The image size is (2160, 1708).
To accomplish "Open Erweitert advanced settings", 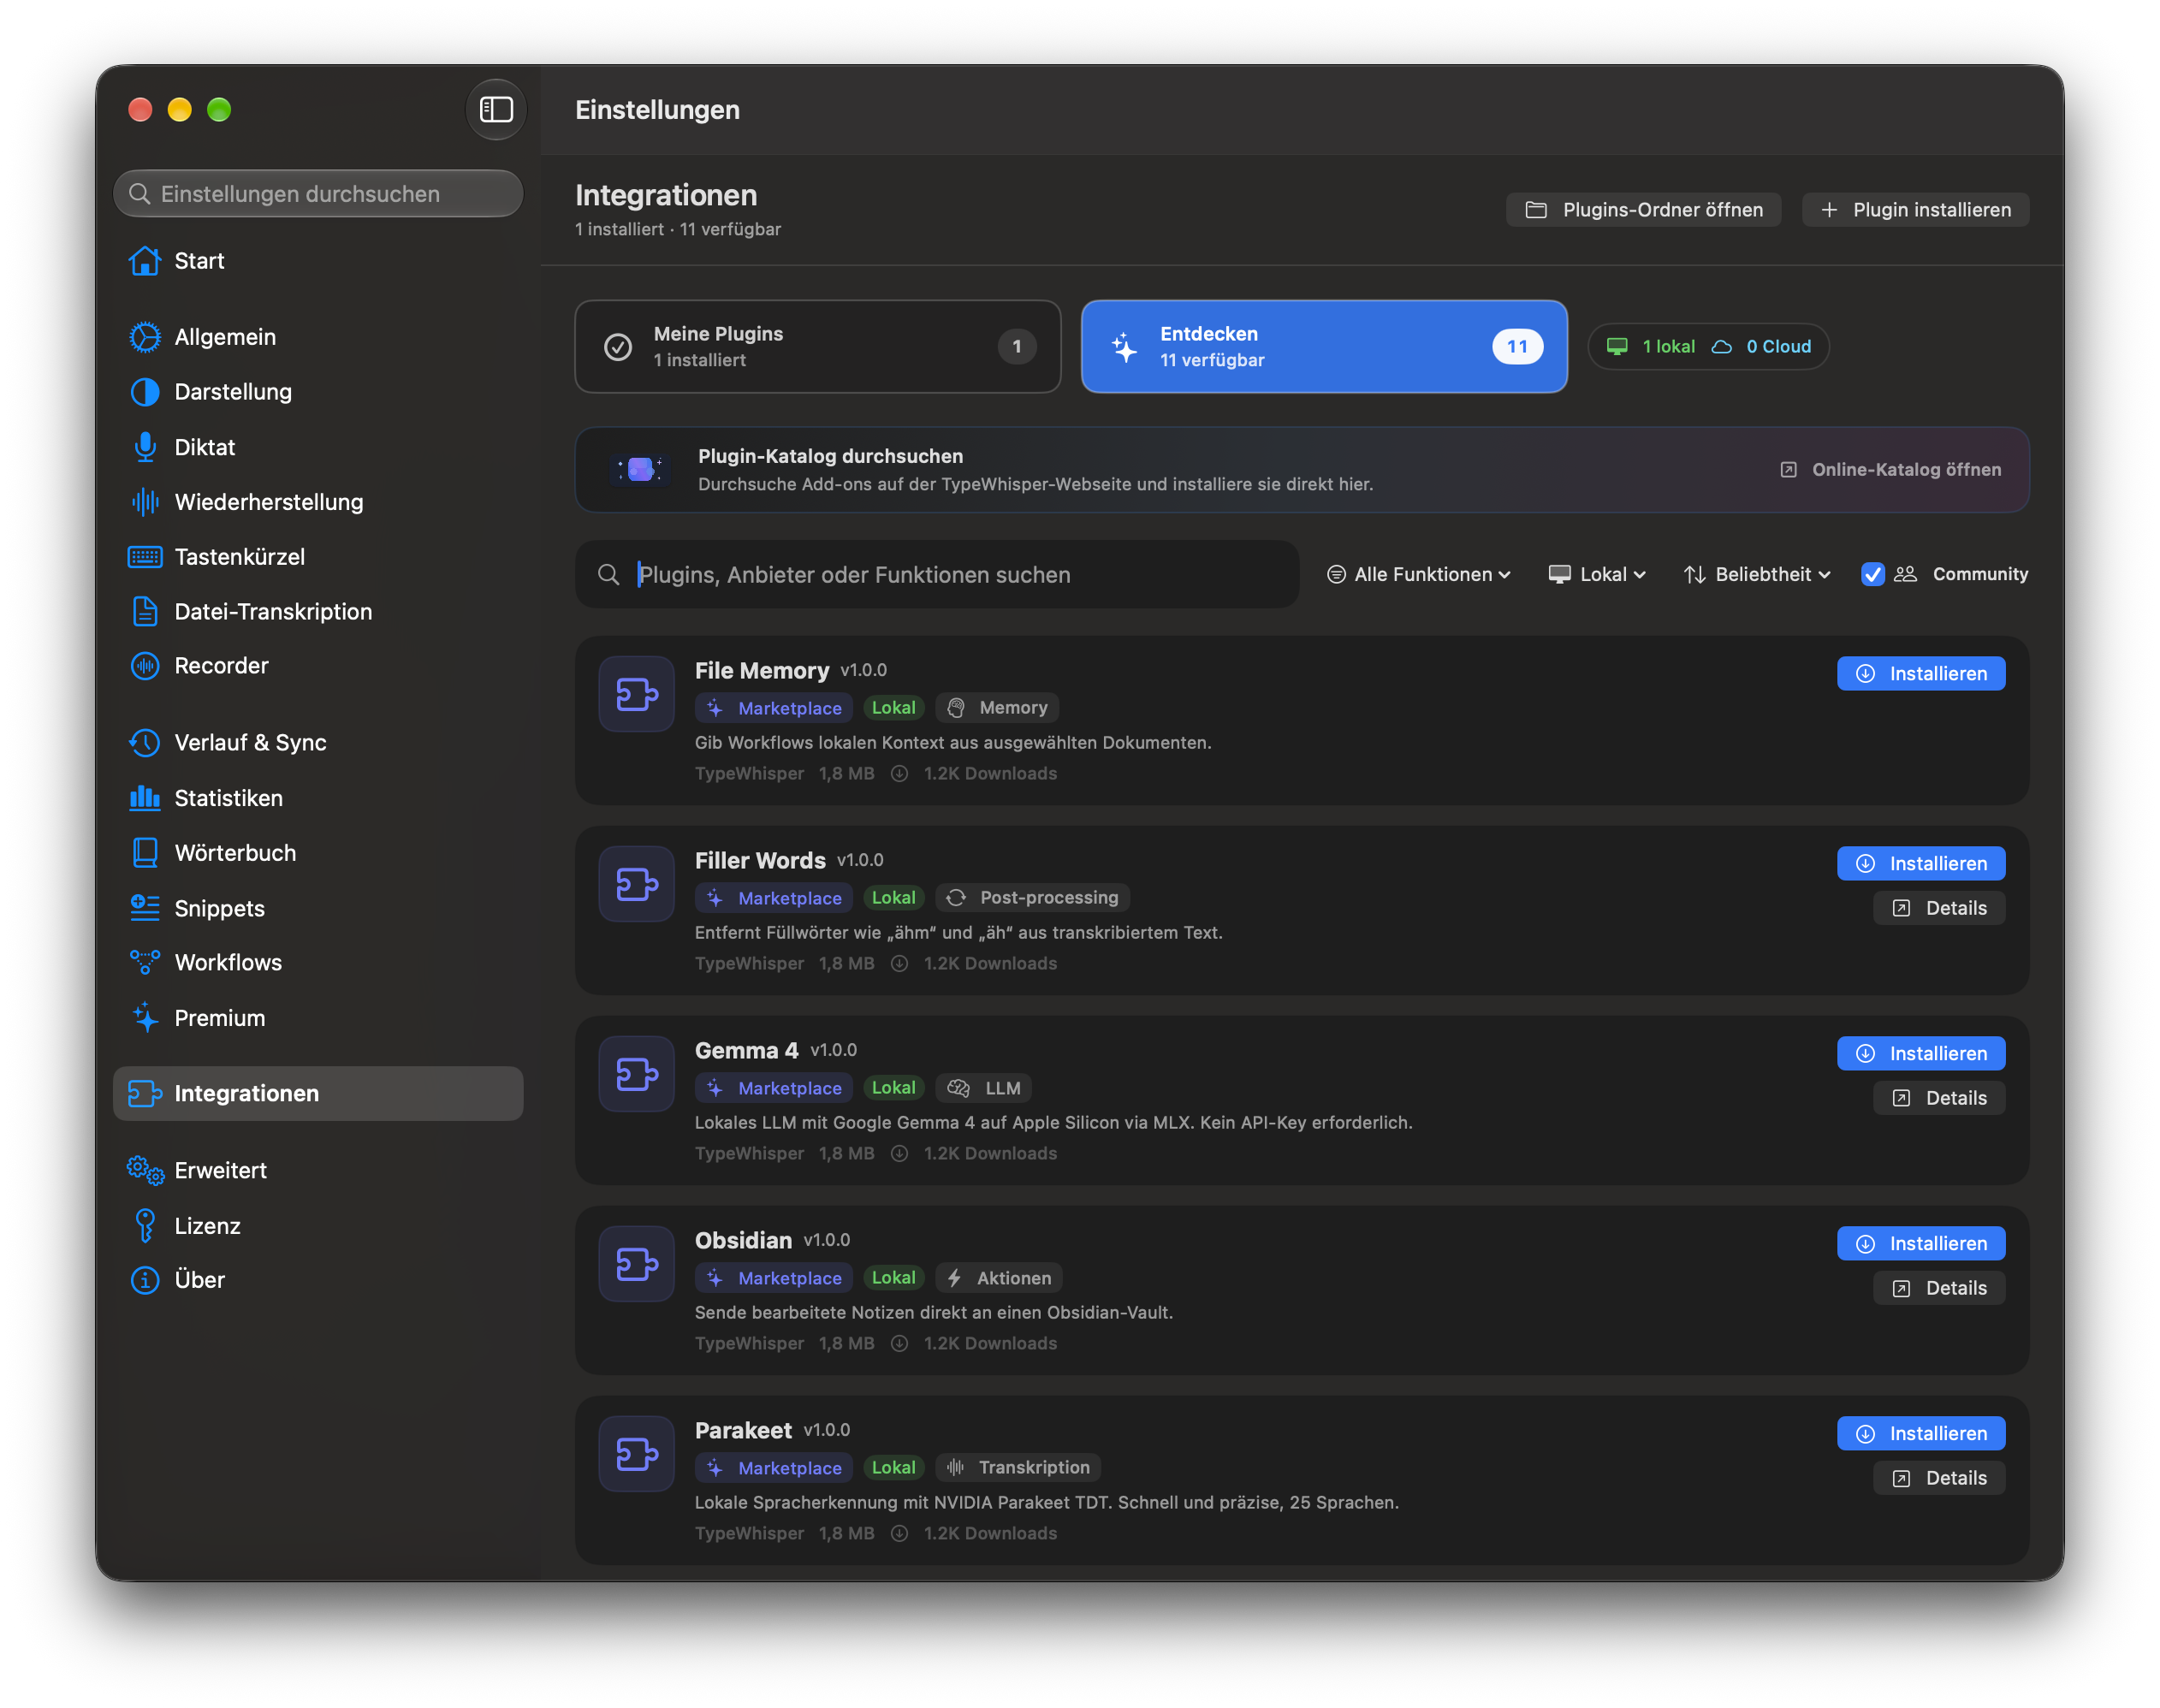I will [x=317, y=1171].
